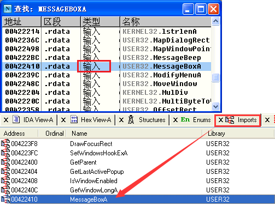Open the Structures tab
This screenshot has width=275, height=206.
pyautogui.click(x=152, y=120)
